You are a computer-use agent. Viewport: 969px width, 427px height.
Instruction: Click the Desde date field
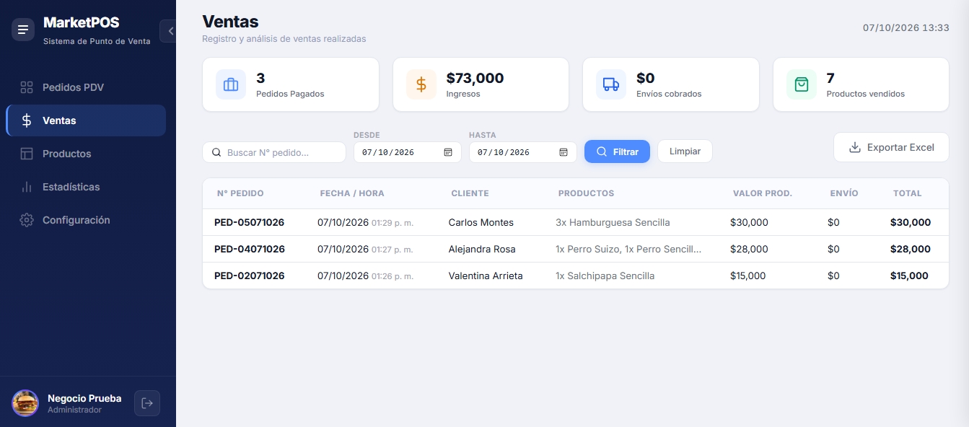[407, 152]
